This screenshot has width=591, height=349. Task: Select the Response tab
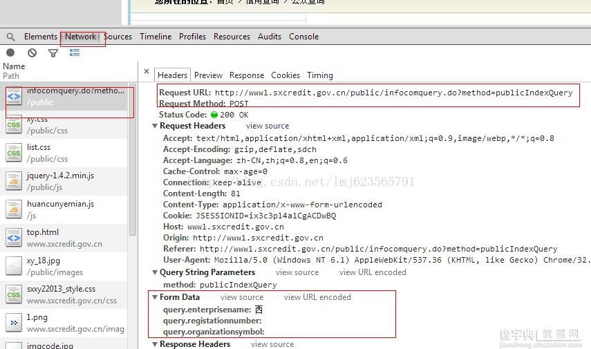tap(247, 75)
